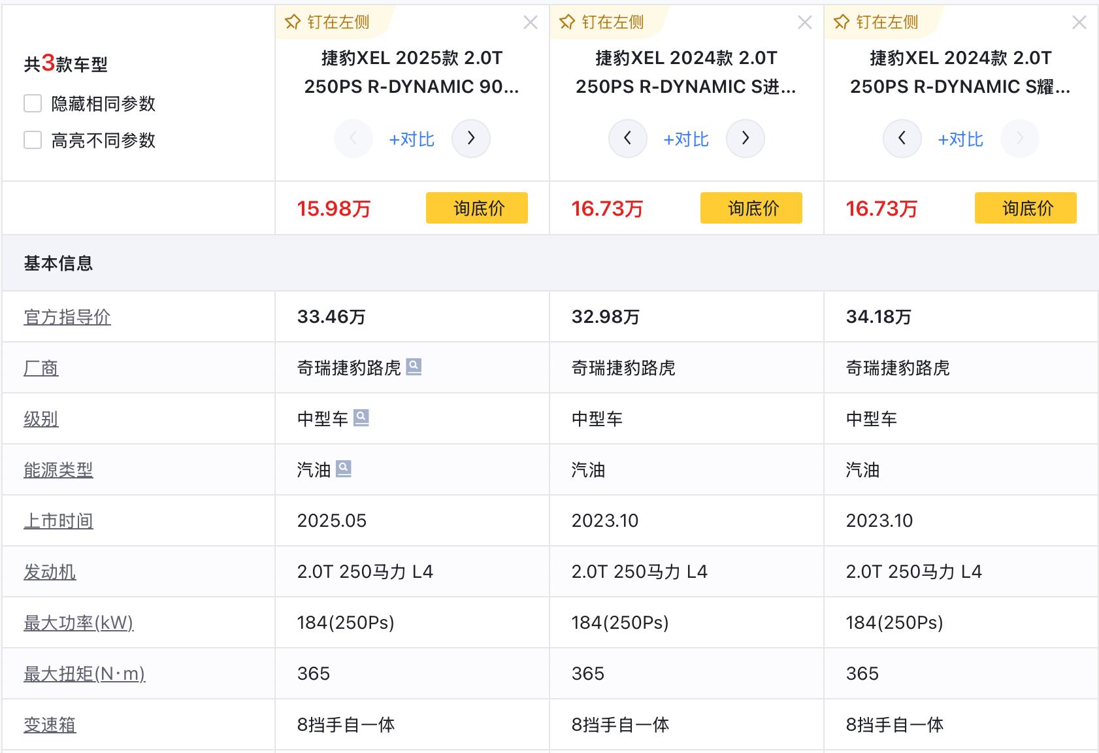Click the pin icon on the 2025款 column
This screenshot has height=753, width=1099.
(293, 22)
